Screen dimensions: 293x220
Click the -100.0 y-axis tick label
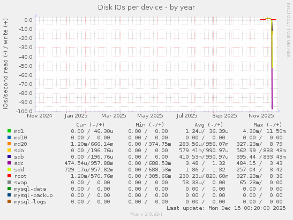tap(24, 112)
